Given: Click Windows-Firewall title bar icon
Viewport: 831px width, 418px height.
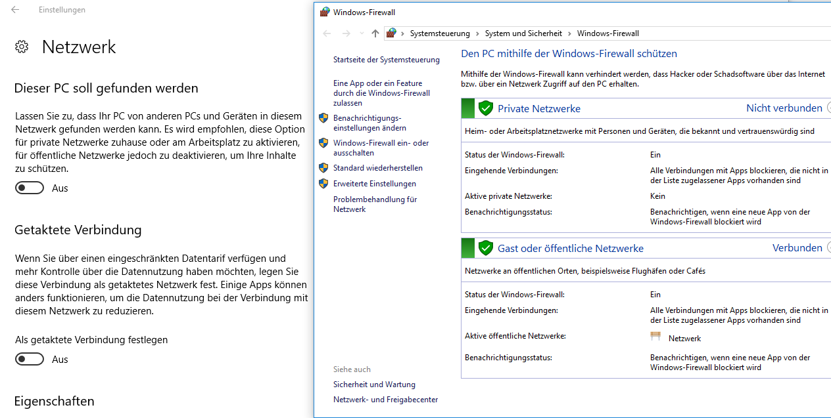Looking at the screenshot, I should click(x=324, y=12).
